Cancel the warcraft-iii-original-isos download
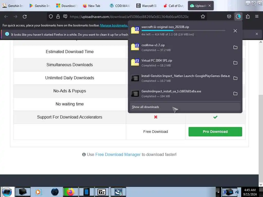The image size is (263, 197). (x=235, y=31)
